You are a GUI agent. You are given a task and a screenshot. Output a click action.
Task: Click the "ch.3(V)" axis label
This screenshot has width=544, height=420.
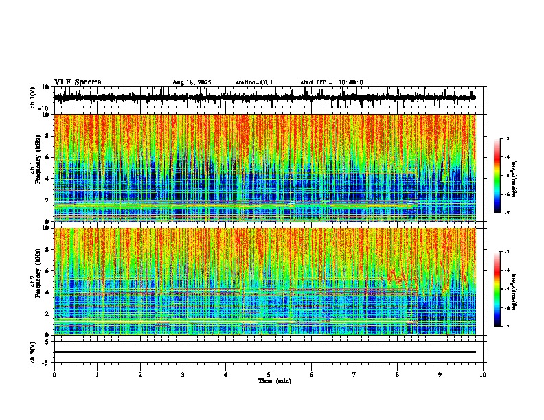pyautogui.click(x=33, y=353)
